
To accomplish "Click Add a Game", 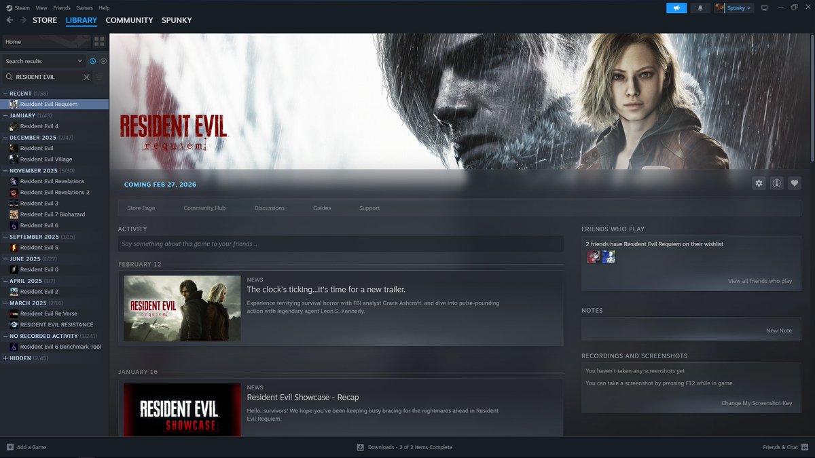I will tap(26, 447).
